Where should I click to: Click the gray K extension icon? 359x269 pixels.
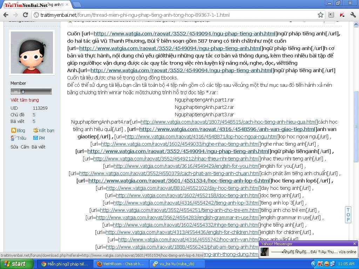tap(331, 15)
